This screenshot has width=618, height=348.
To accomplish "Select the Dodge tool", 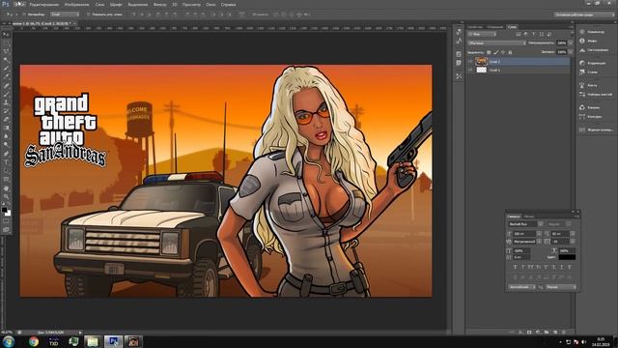I will (x=6, y=145).
